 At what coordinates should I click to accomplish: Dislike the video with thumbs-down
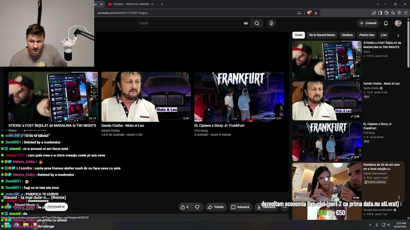197,207
